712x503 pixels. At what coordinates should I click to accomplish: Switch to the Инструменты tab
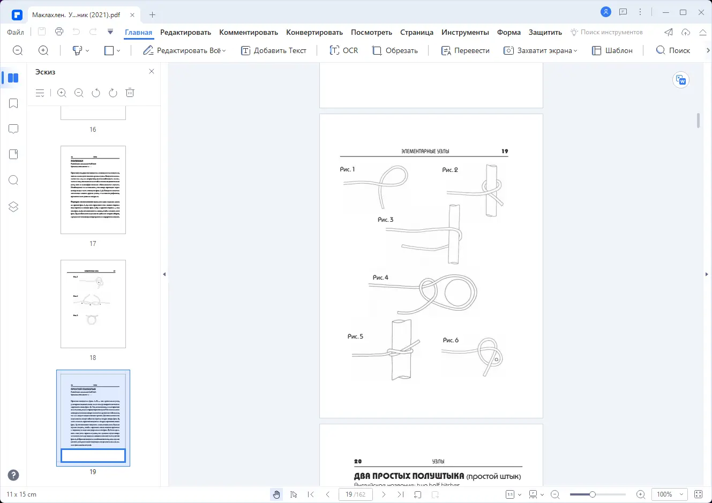[x=465, y=32]
